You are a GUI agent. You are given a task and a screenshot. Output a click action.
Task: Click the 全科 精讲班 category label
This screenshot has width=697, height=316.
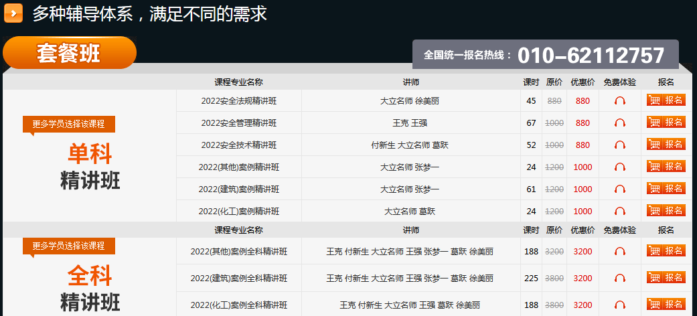90,289
